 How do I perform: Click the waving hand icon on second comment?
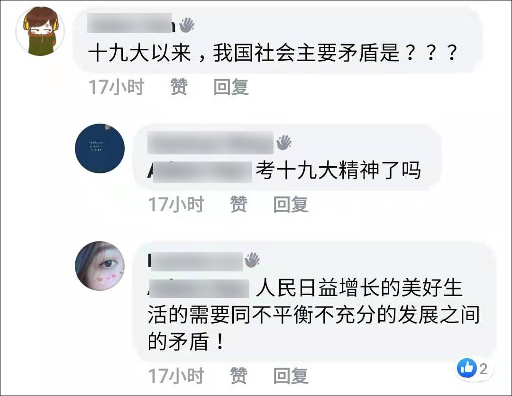click(x=284, y=143)
